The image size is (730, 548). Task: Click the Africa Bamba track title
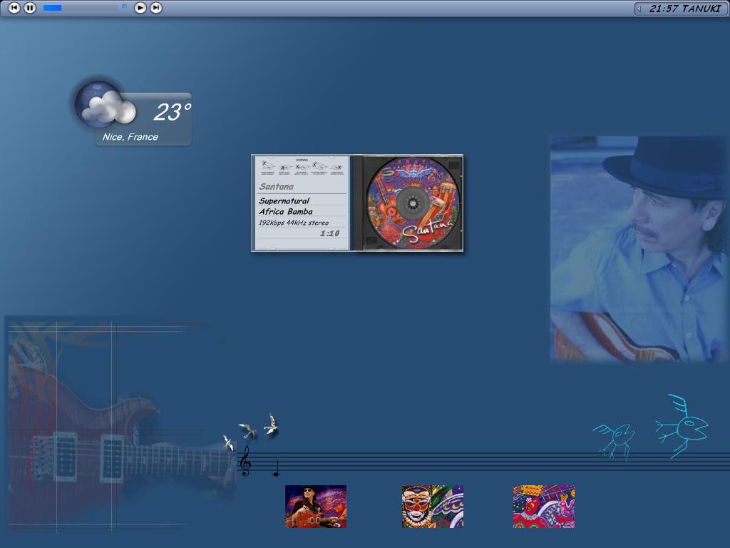285,211
